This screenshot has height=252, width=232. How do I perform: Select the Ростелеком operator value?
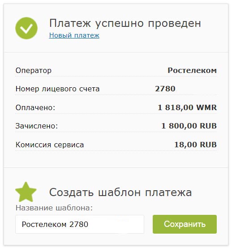[192, 70]
